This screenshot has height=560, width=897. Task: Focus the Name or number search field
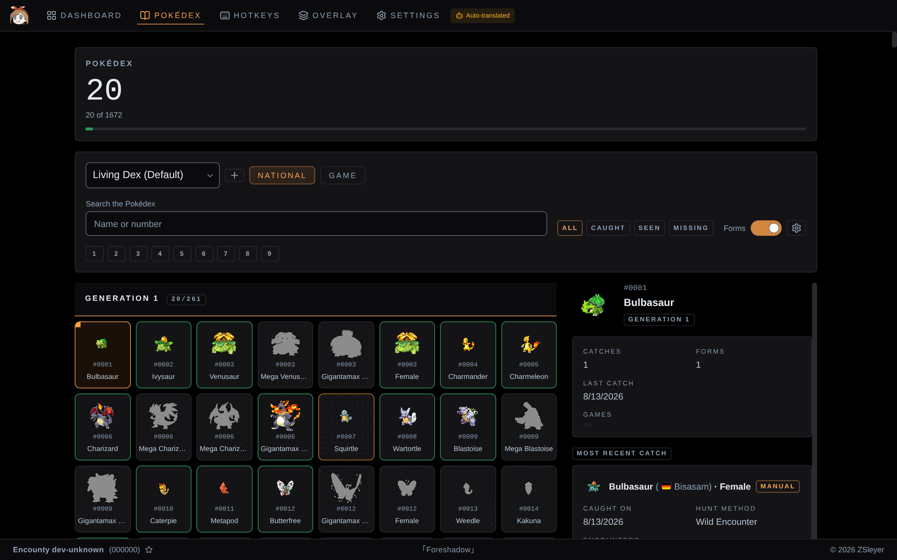click(316, 224)
